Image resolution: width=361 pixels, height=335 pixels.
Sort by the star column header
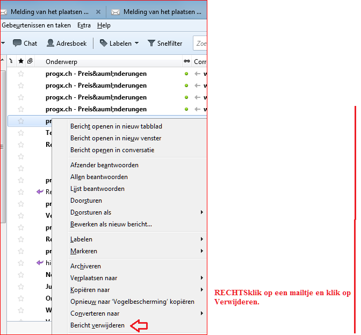[x=21, y=61]
